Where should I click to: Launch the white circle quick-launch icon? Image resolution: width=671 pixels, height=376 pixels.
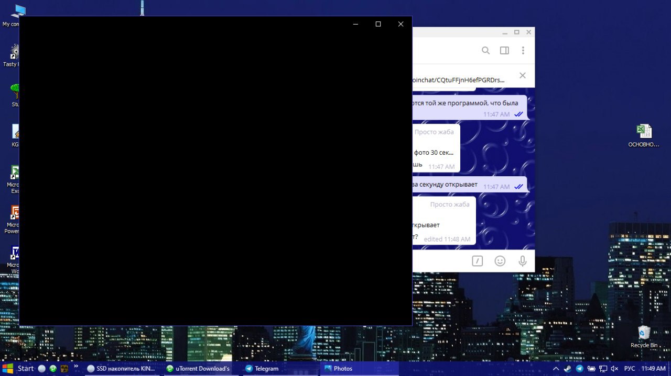[x=42, y=369]
